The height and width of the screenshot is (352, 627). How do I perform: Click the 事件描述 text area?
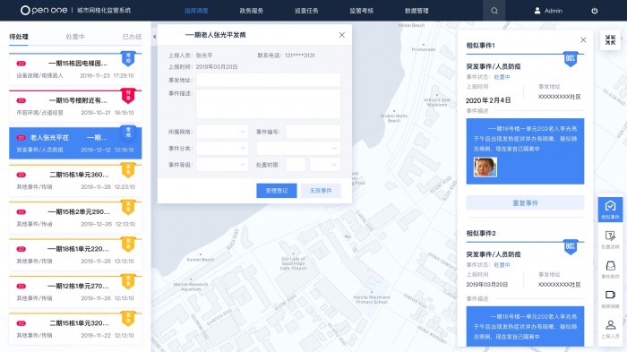click(x=269, y=104)
